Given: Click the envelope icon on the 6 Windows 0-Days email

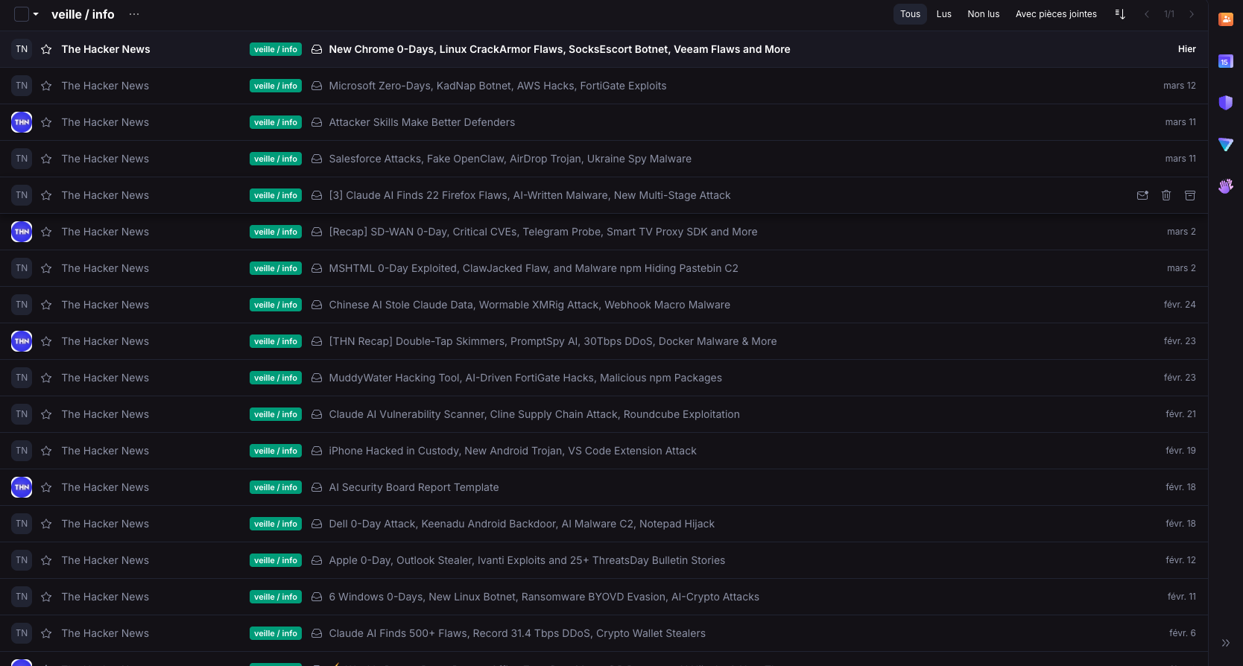Looking at the screenshot, I should [x=317, y=597].
